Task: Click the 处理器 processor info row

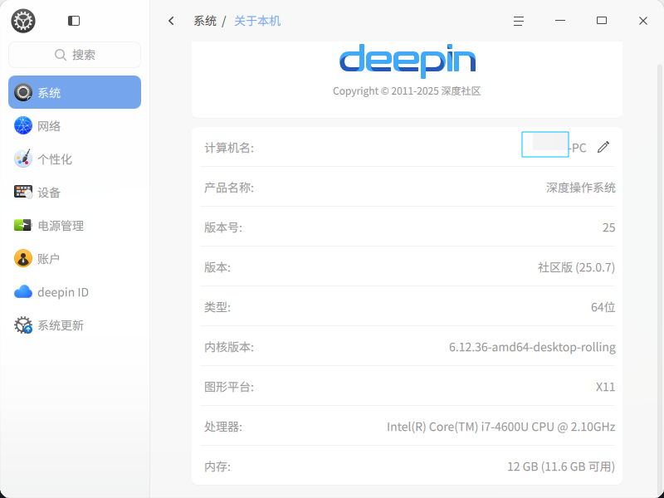Action: (x=407, y=427)
